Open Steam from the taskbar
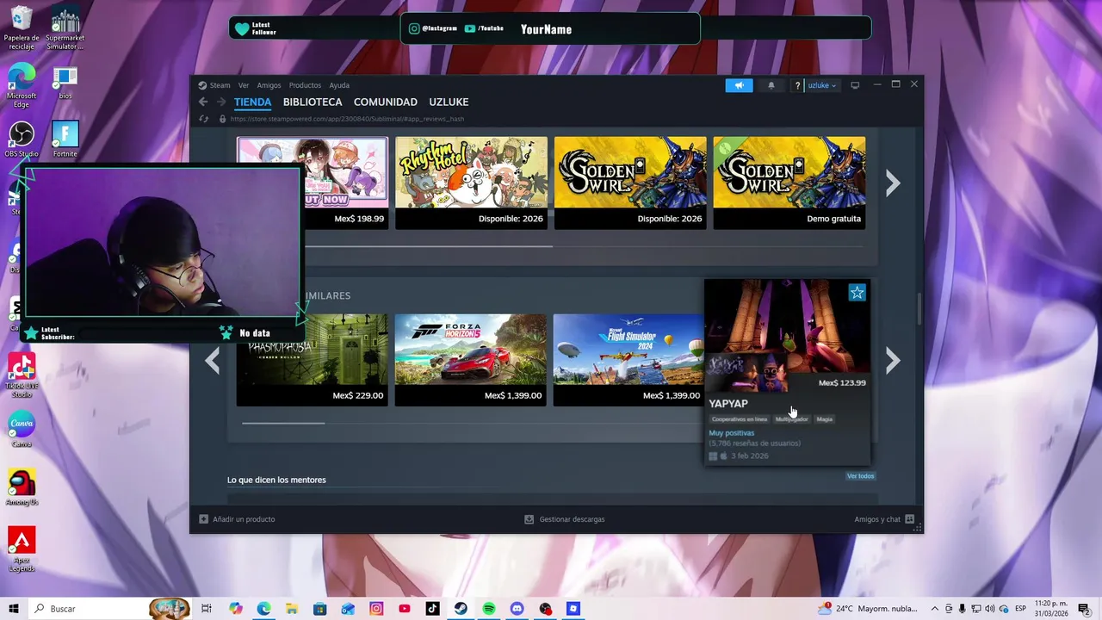This screenshot has width=1102, height=620. click(x=461, y=609)
